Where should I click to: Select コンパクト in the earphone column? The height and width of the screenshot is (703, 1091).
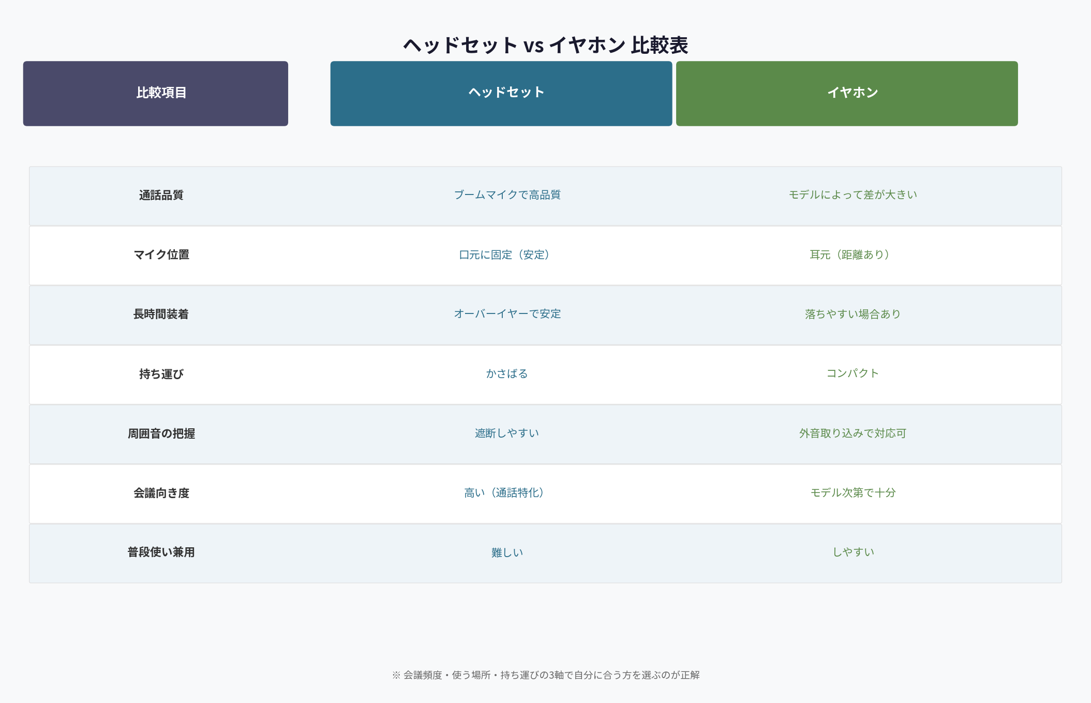853,373
